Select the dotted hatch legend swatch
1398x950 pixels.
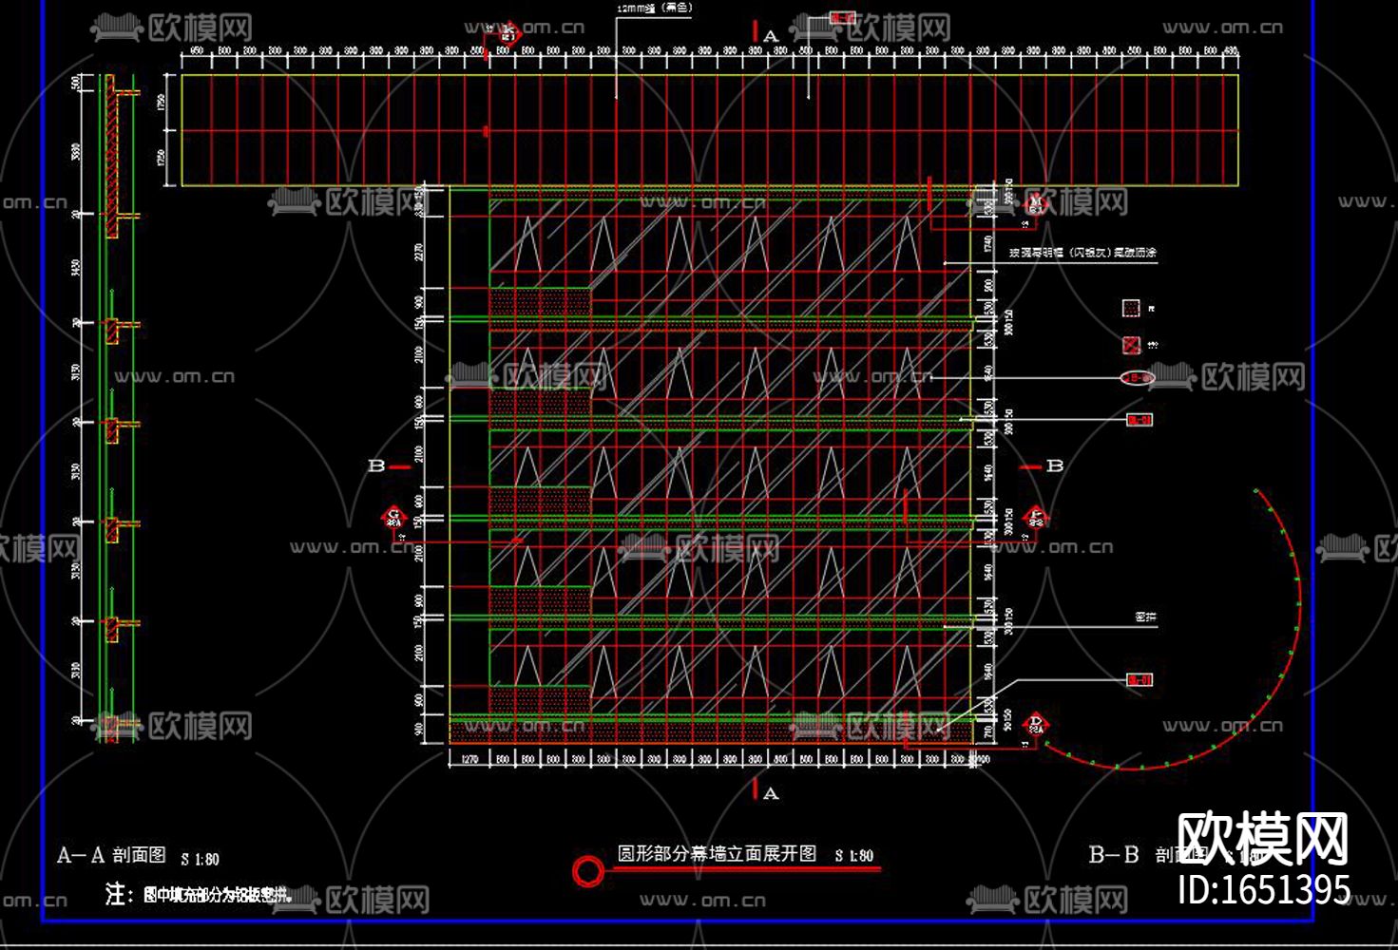[x=1131, y=308]
